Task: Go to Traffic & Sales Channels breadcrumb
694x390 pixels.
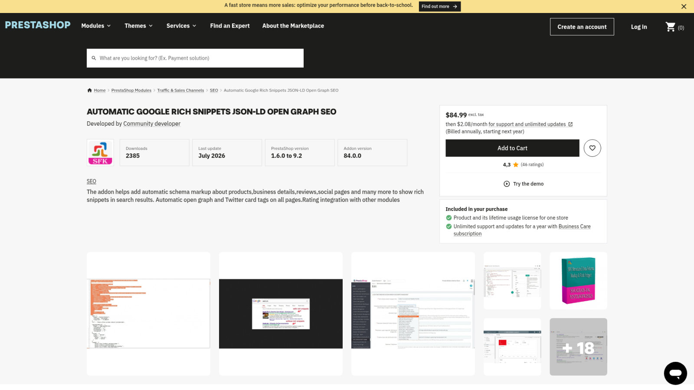Action: click(x=180, y=91)
